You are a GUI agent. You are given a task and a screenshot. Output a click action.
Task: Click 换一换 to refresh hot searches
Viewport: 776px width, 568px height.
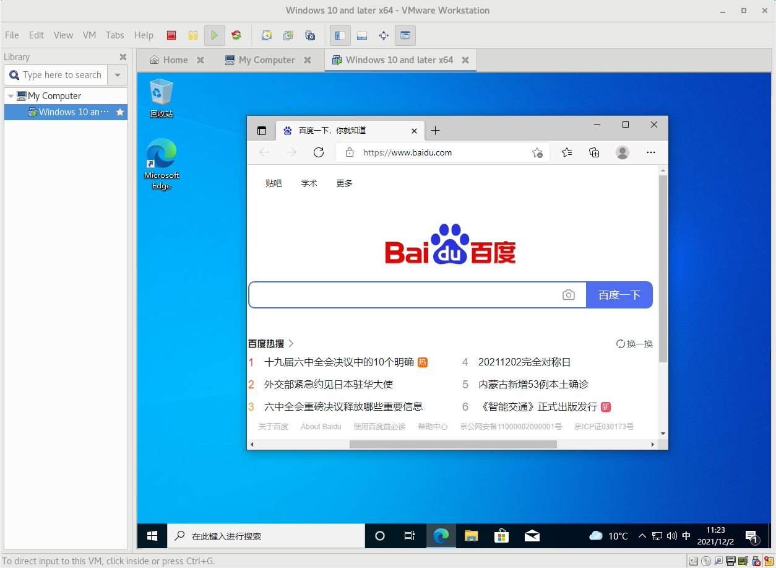coord(635,344)
